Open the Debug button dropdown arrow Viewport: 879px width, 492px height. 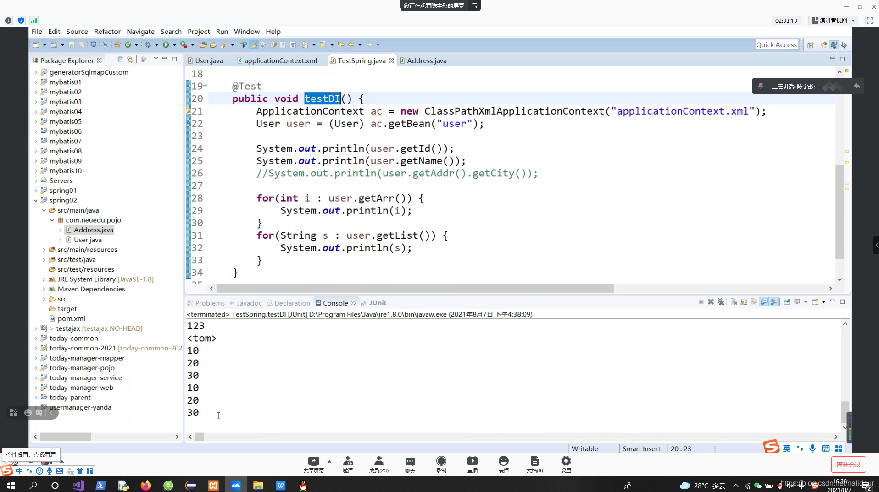(x=156, y=45)
